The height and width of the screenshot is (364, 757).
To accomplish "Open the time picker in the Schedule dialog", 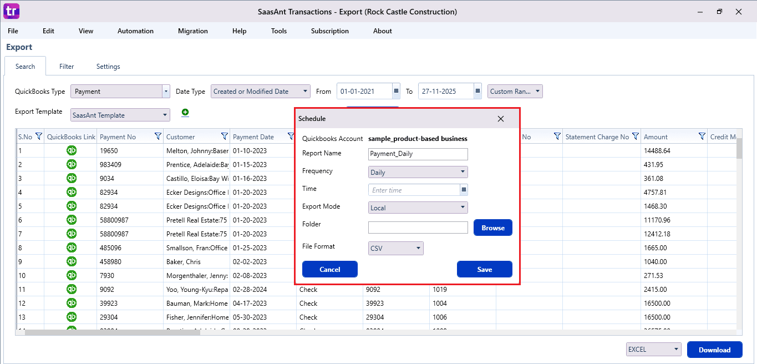I will click(463, 190).
